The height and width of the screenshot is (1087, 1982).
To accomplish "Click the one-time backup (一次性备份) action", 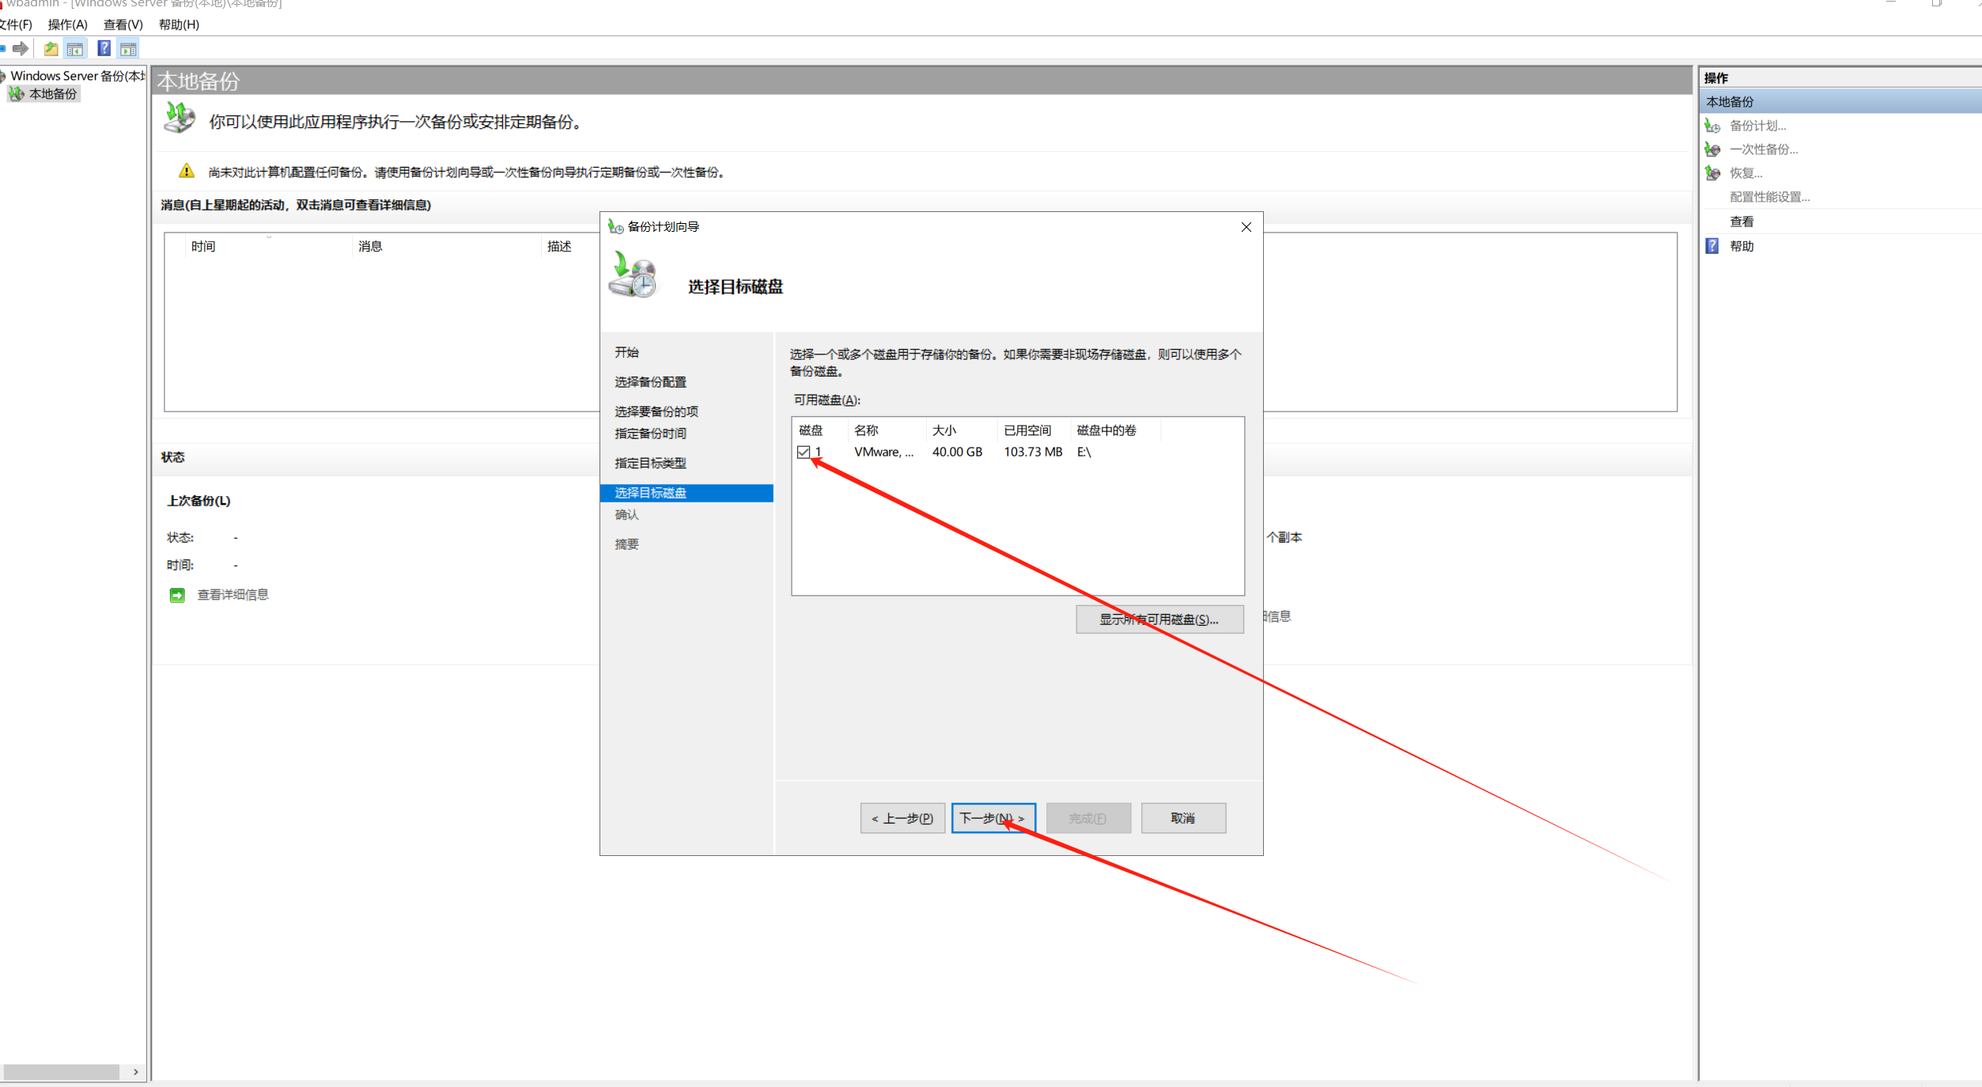I will [1763, 150].
